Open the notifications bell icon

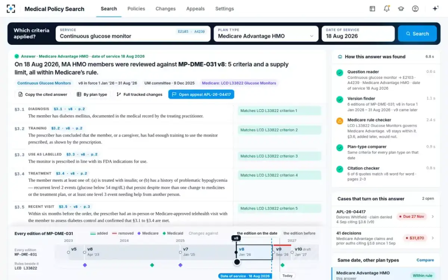coord(387,9)
